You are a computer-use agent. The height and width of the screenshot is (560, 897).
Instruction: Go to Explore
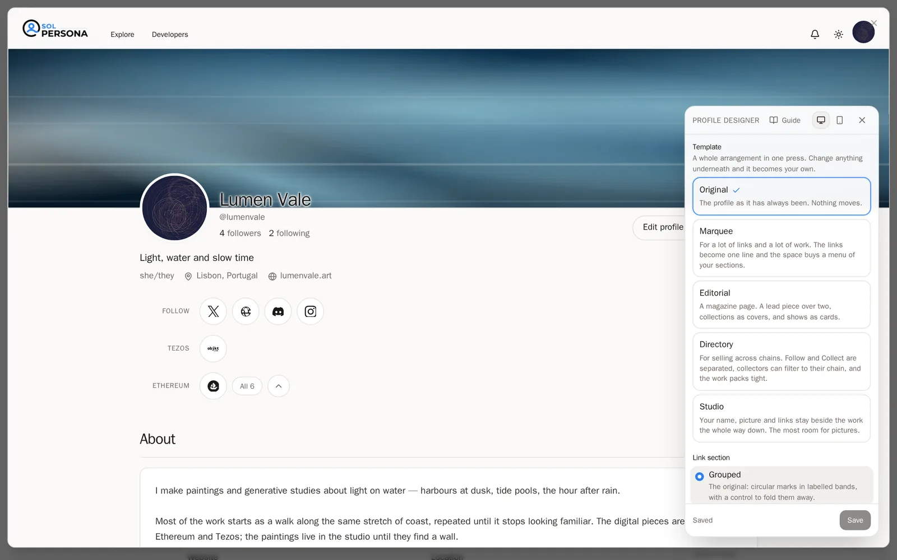122,34
